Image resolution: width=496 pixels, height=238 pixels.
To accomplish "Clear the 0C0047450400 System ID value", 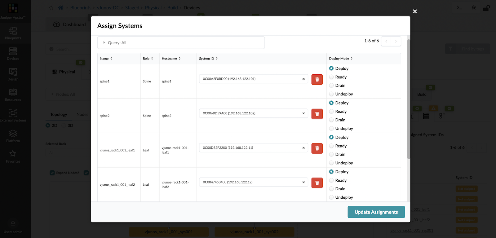I will 303,182.
